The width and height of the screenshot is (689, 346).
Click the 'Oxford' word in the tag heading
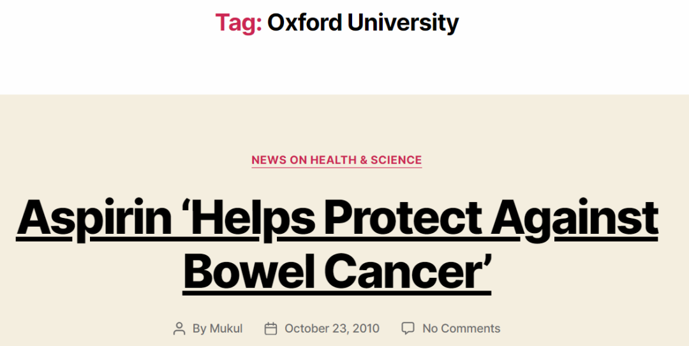pos(304,22)
